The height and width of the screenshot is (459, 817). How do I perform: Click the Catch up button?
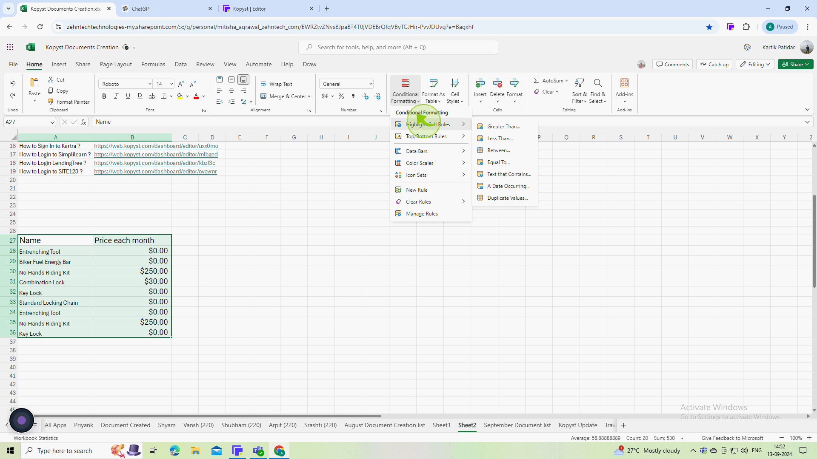714,64
